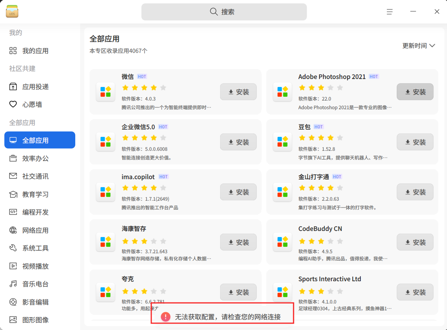The width and height of the screenshot is (447, 330).
Task: Click the 金山打字通 app title
Action: pyautogui.click(x=314, y=177)
